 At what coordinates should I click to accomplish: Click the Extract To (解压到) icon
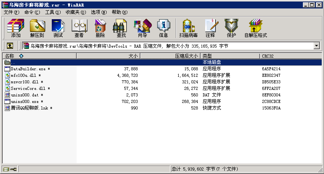point(37,28)
